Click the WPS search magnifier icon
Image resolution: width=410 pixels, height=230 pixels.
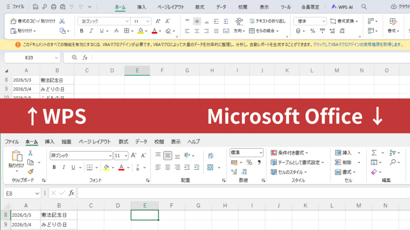coord(364,7)
